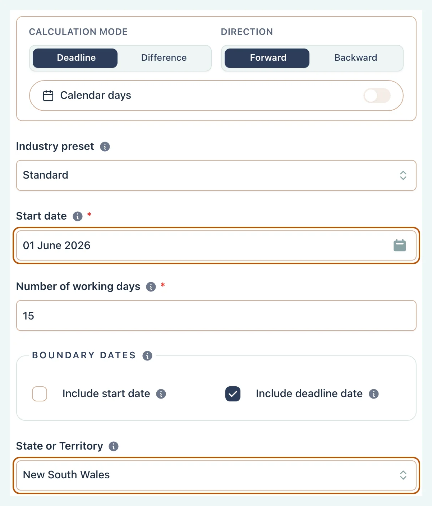Screen dimensions: 432x506
Task: Click the Industry preset info icon
Action: [105, 147]
